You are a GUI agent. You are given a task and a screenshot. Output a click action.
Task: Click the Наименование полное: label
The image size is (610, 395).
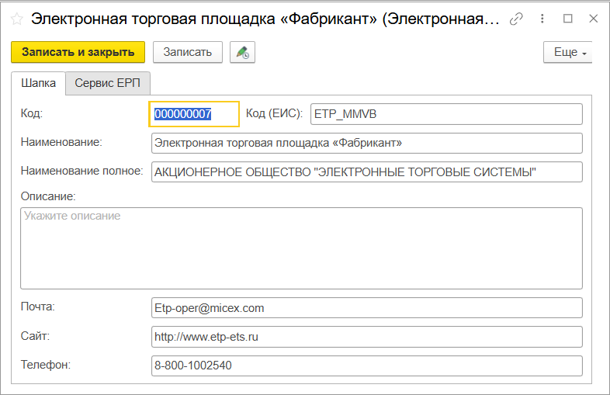pos(81,171)
